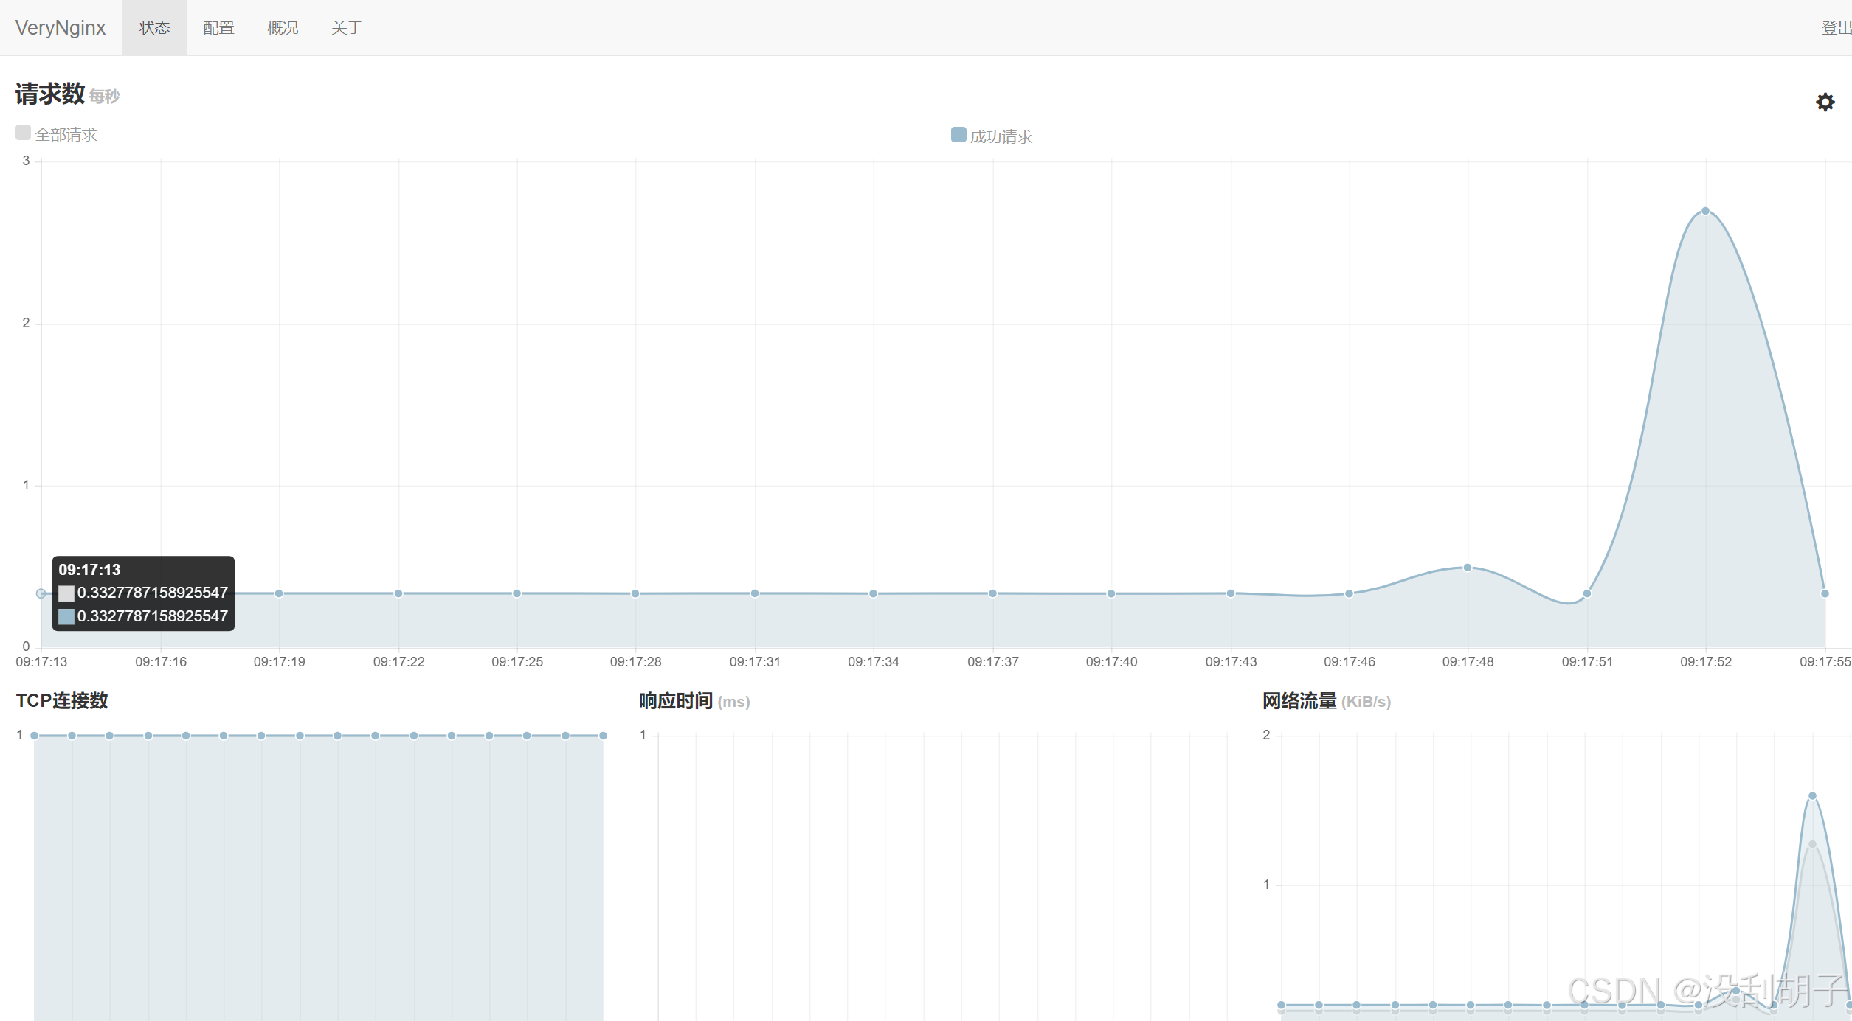The height and width of the screenshot is (1021, 1852).
Task: Toggle the 成功请求 legend swatch
Action: click(958, 134)
